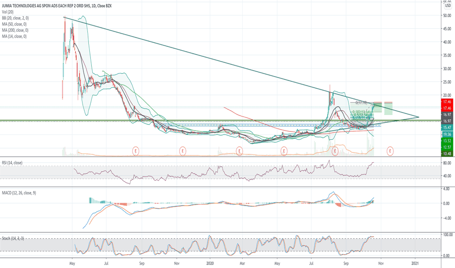Click the 100.00 Stoch axis value
The width and height of the screenshot is (455, 268).
[x=447, y=234]
